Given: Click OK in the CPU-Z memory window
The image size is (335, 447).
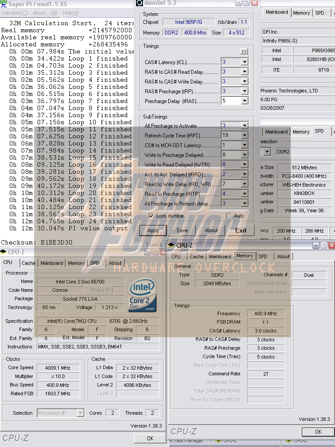Looking at the screenshot, I should point(318,432).
